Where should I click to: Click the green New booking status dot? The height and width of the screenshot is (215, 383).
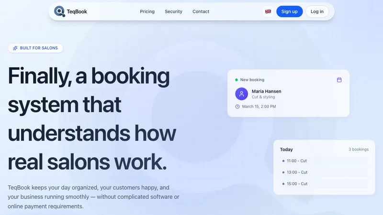[x=237, y=80]
